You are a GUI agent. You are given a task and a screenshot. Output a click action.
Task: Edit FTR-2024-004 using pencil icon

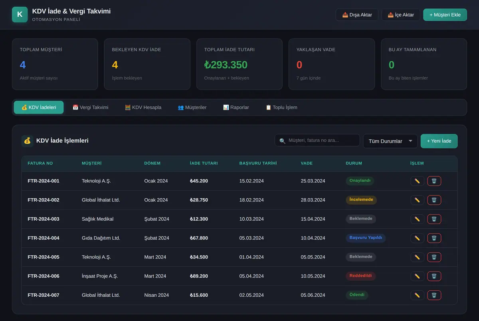(x=417, y=238)
